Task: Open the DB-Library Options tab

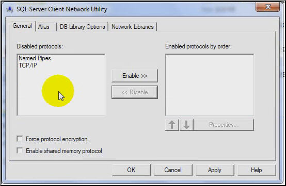Action: tap(83, 27)
